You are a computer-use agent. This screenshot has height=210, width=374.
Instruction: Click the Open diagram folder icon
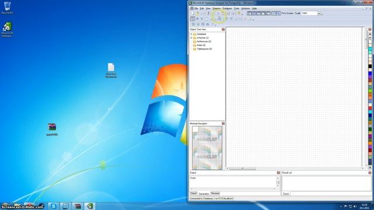tap(198, 13)
